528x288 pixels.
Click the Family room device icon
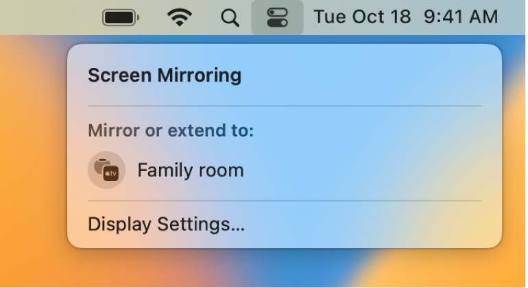[106, 169]
